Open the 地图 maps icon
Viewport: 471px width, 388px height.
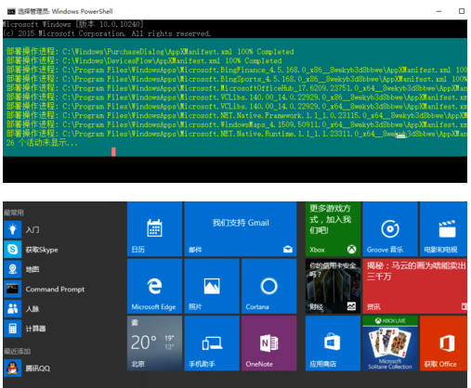[x=13, y=269]
